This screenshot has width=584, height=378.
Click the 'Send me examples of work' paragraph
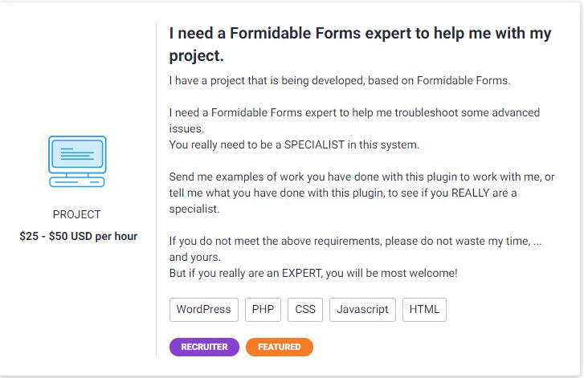[361, 177]
